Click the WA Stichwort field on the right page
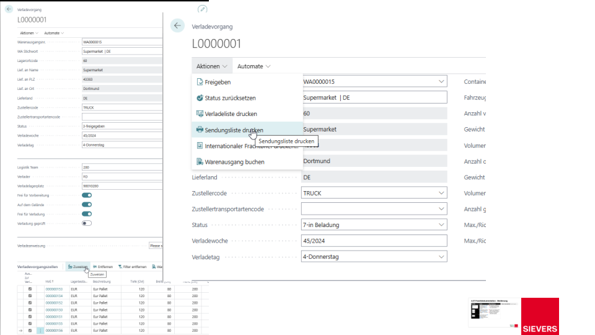This screenshot has width=595, height=335. [374, 97]
